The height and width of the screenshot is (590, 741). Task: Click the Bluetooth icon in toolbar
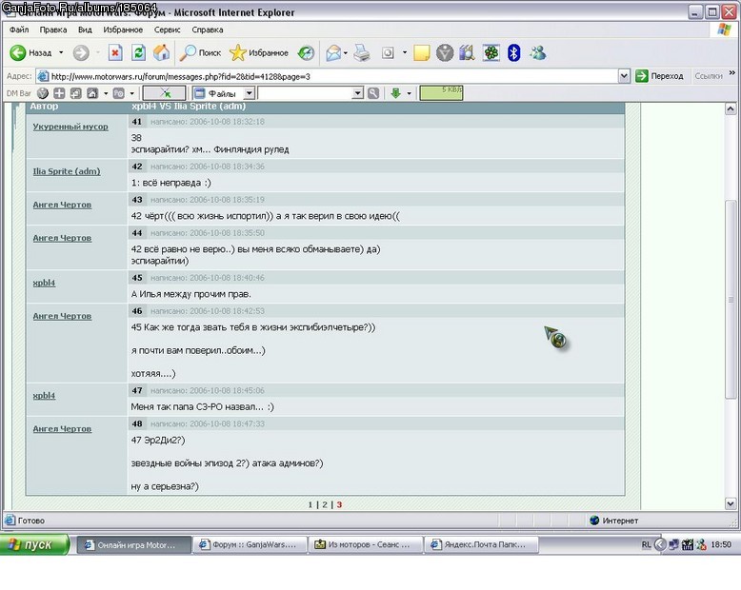513,53
